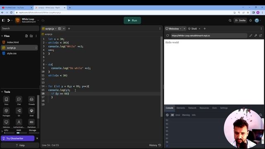Viewport: 265px width, 149px height.
Task: Invite collaborators to the repl
Action: [x=240, y=20]
